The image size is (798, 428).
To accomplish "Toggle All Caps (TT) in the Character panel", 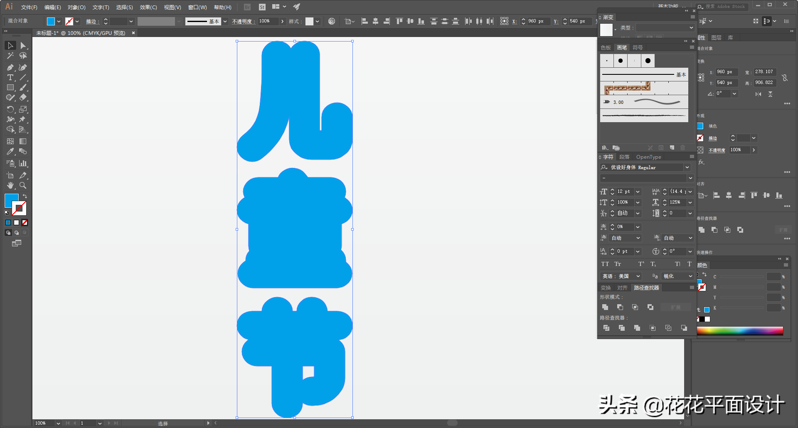I will [x=605, y=264].
